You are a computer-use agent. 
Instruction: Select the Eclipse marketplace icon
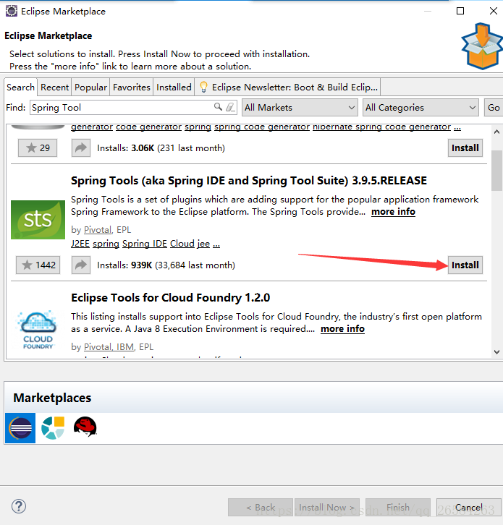20,428
